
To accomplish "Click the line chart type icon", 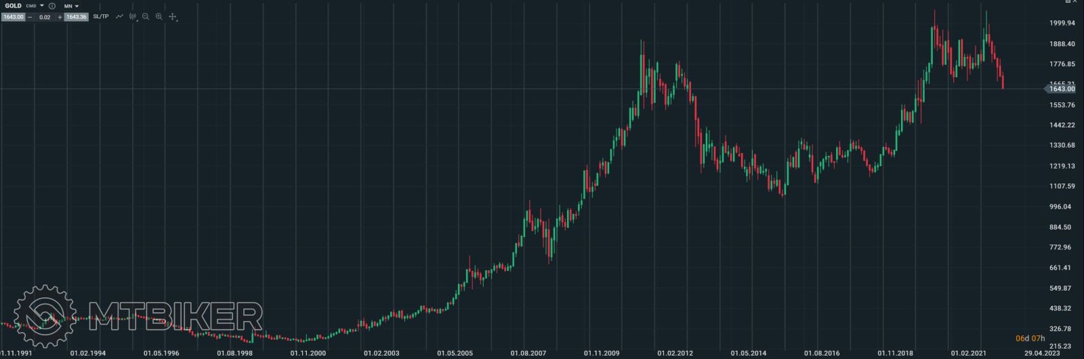I will pos(119,16).
